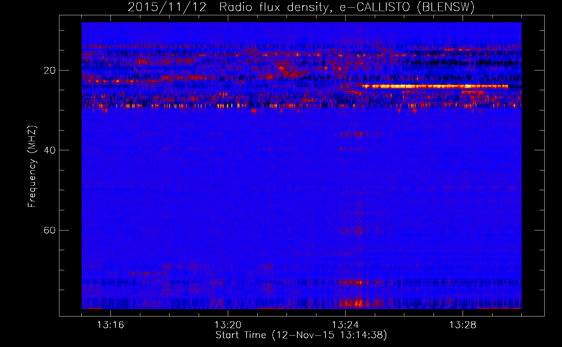Click the bright yellow emission band near 24 MHz
The image size is (562, 347).
(x=435, y=86)
